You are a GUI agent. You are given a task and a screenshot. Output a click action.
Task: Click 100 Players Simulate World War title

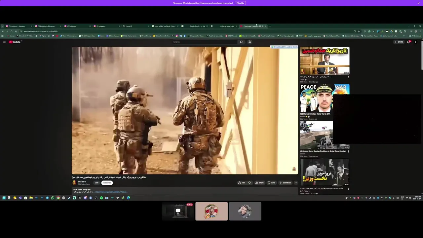pos(315,114)
